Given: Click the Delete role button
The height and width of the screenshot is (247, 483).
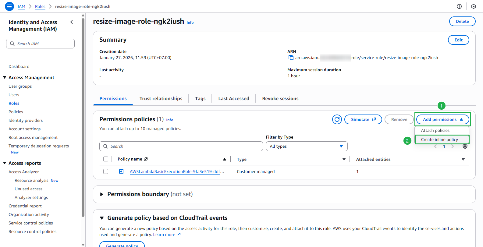Looking at the screenshot, I should click(x=462, y=21).
